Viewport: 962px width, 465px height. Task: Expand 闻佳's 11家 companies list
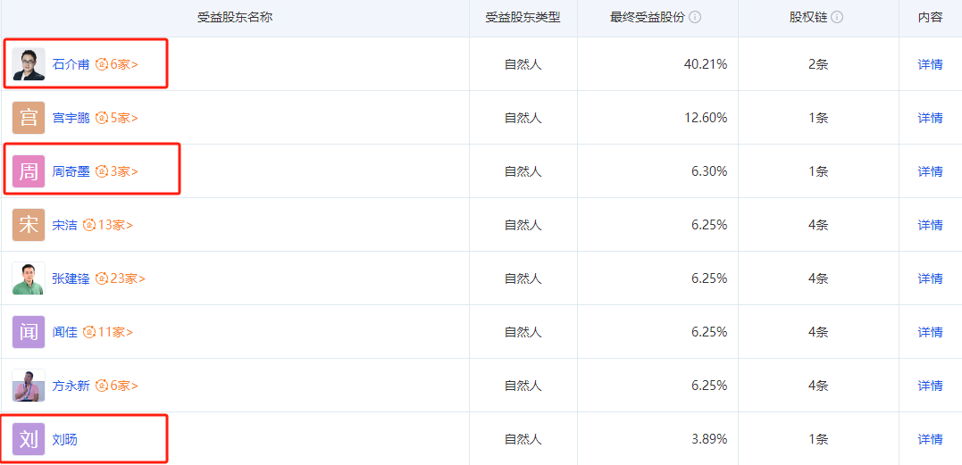tap(108, 332)
